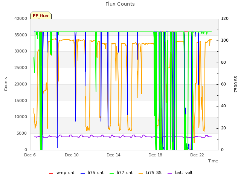
Task: Click the orange Li75_SS legend swatch
Action: click(x=140, y=173)
